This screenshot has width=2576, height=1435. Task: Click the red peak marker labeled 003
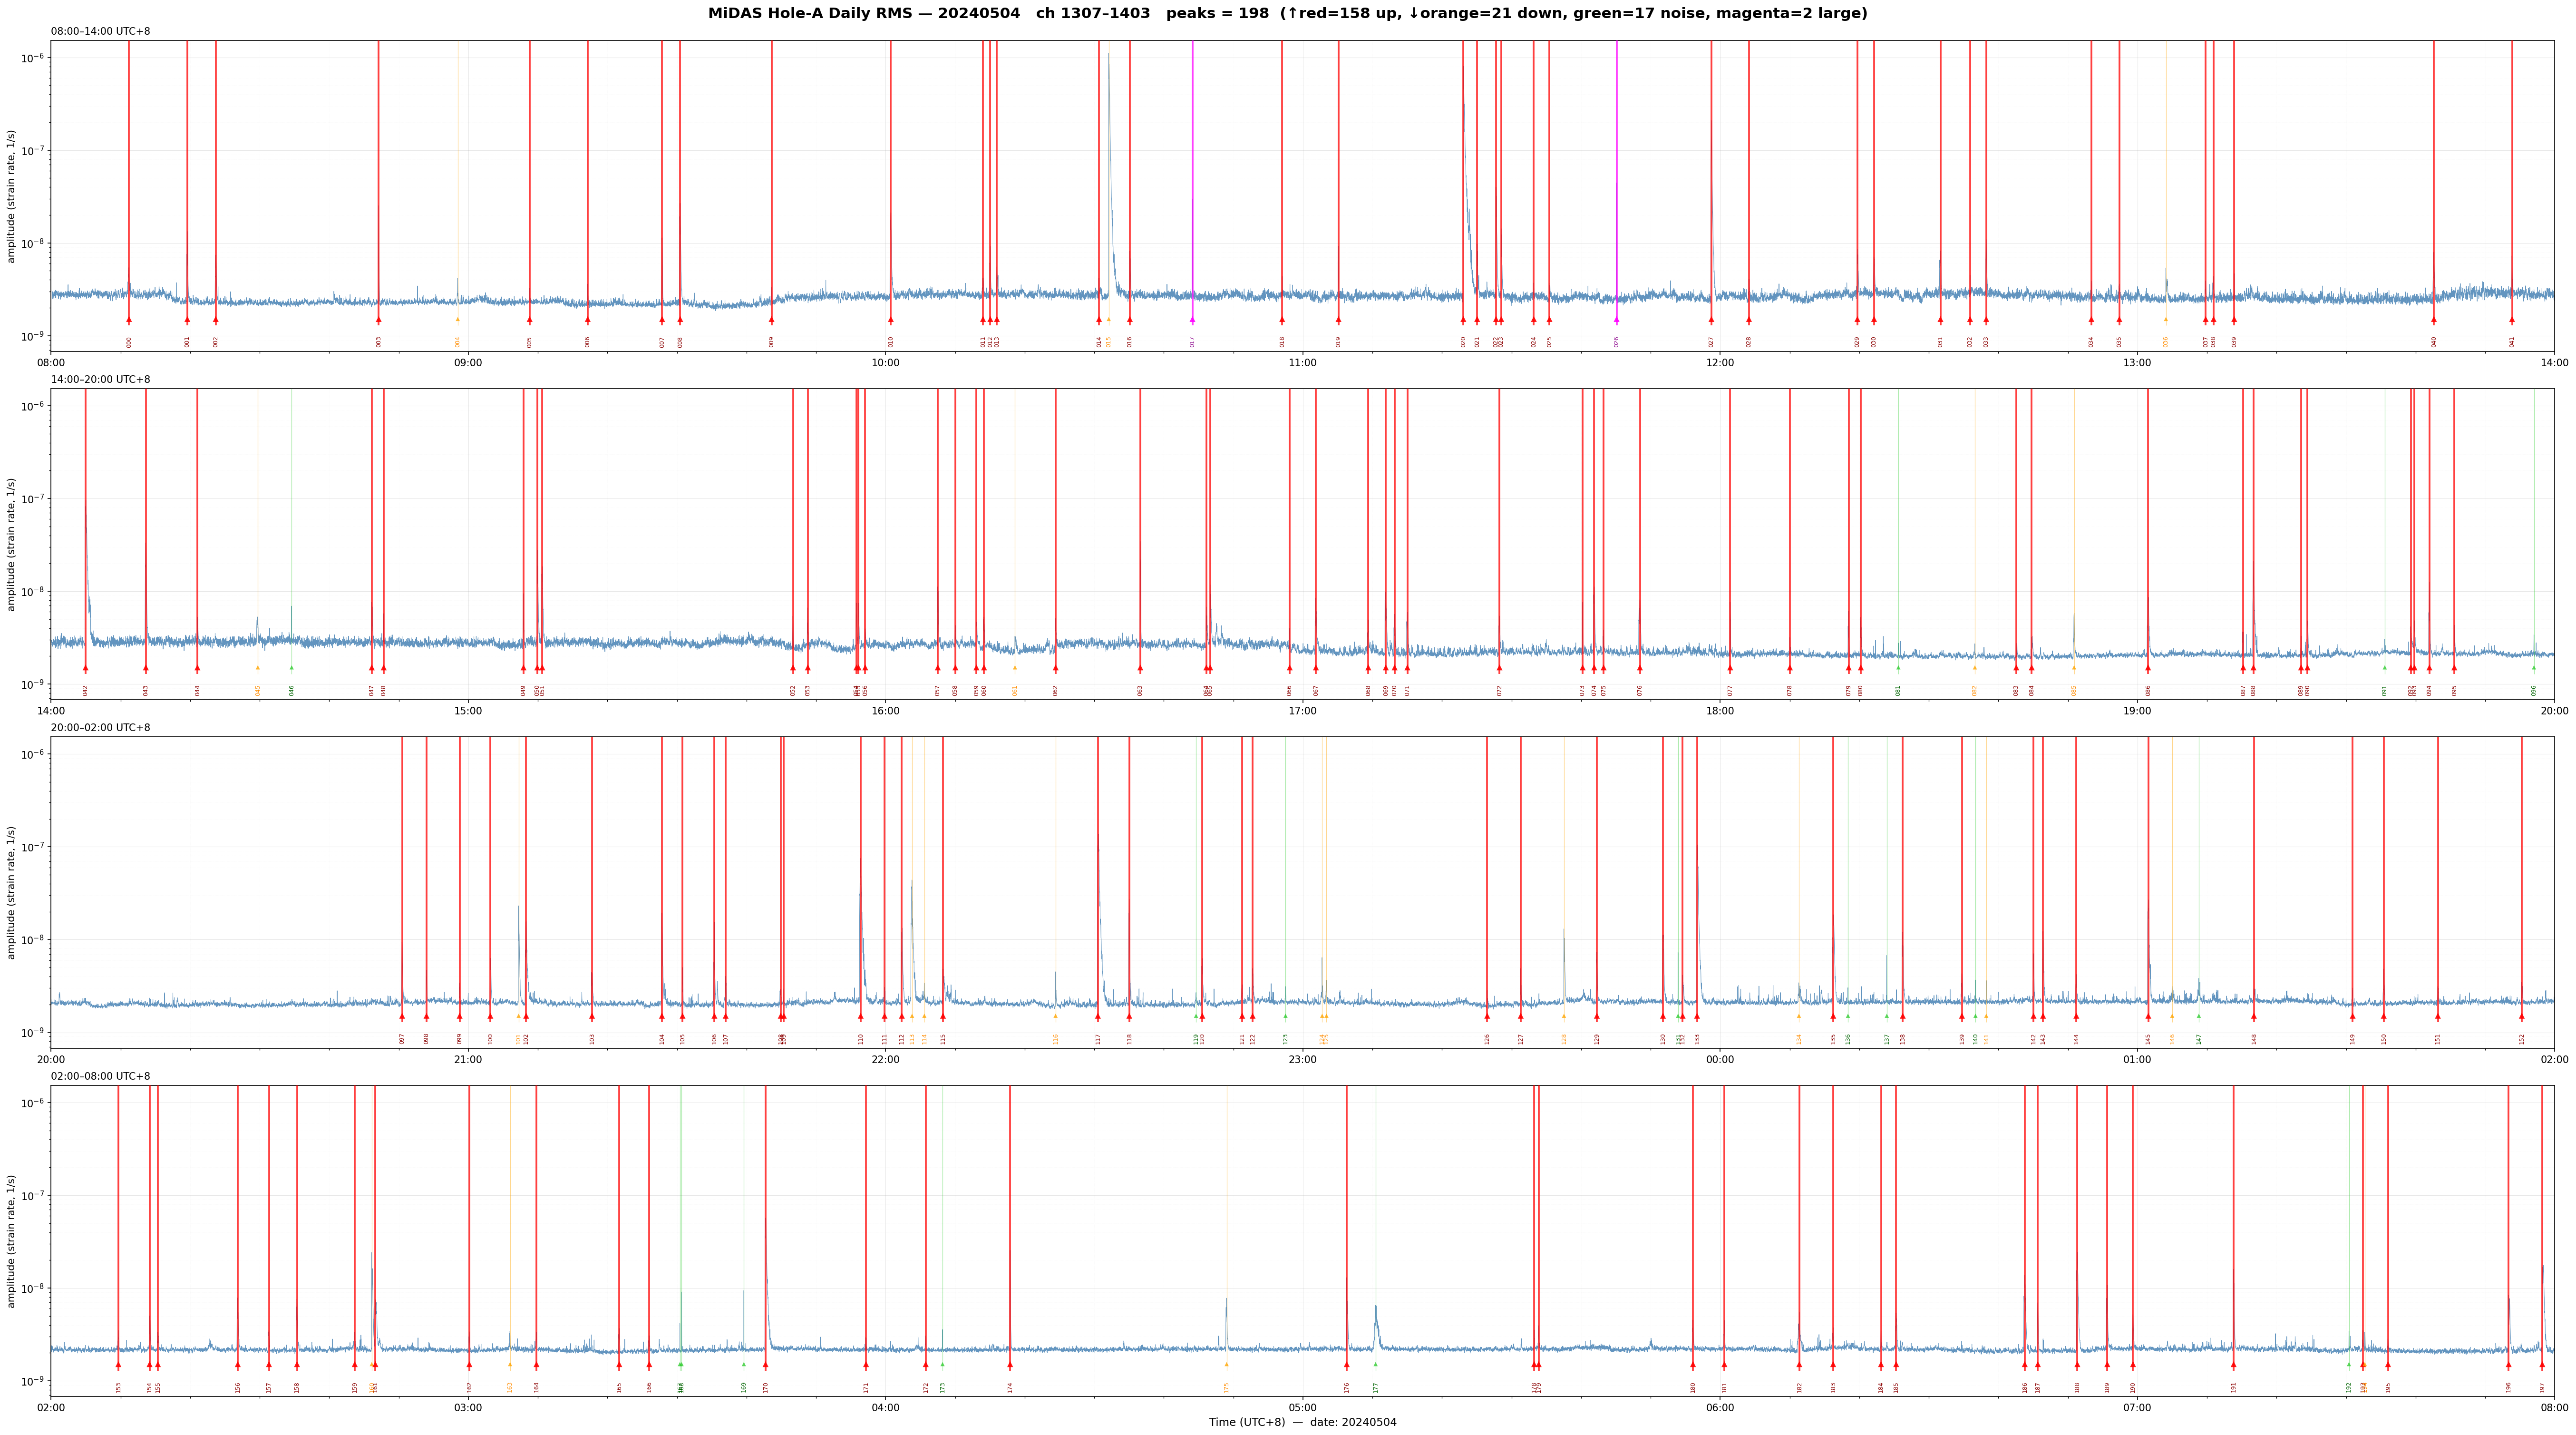[x=378, y=320]
